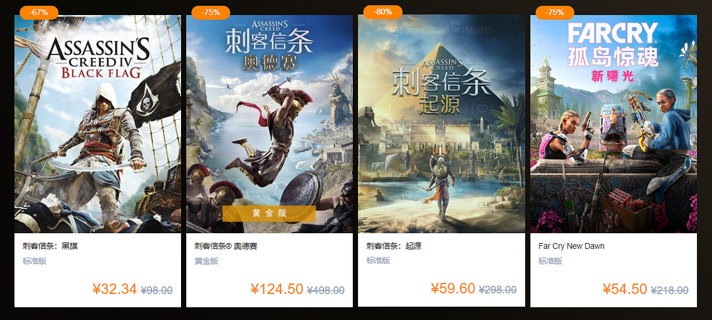Screen dimensions: 712x320
Task: Open the 刺客信条 奥德赛 cover image
Action: 270,124
